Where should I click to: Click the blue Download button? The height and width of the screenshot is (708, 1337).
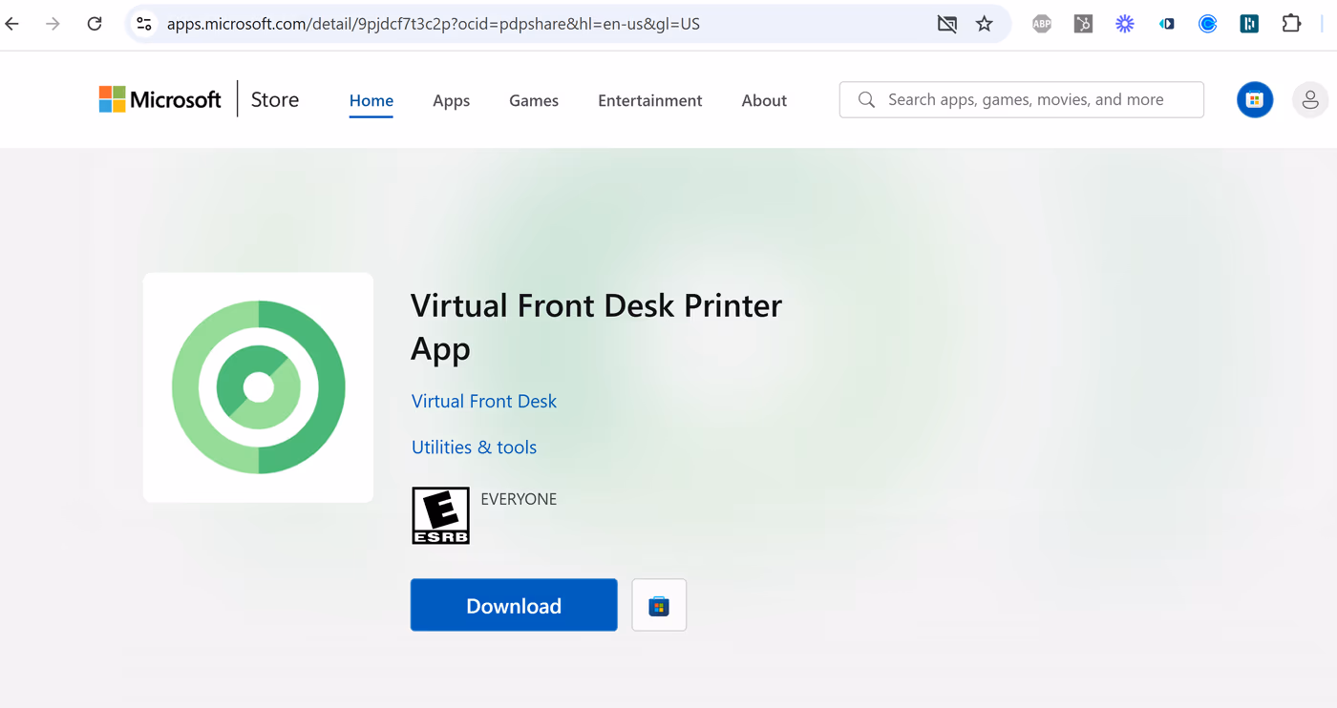point(514,605)
